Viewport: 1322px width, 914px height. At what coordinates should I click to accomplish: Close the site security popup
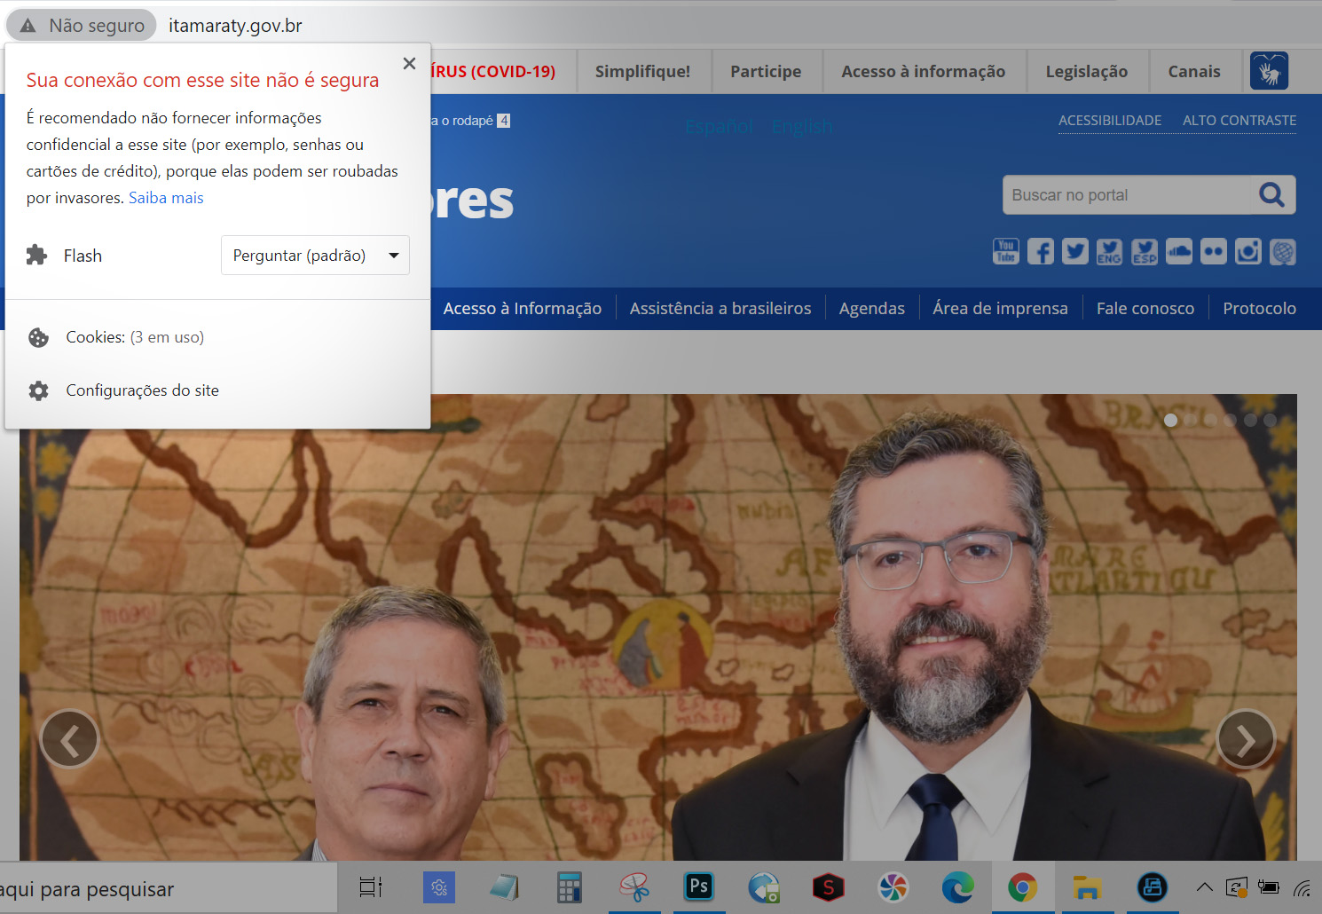409,64
